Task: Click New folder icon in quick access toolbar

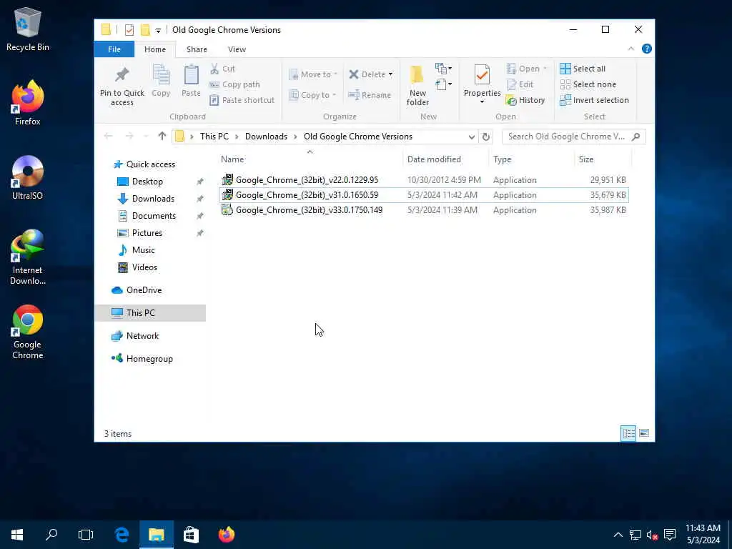Action: [x=145, y=30]
